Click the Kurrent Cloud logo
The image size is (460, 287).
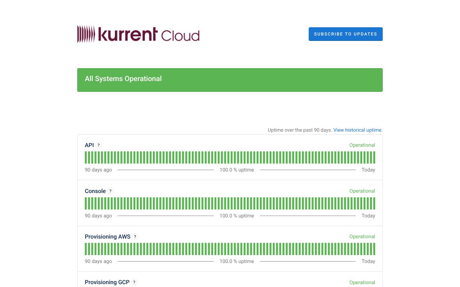coord(138,34)
